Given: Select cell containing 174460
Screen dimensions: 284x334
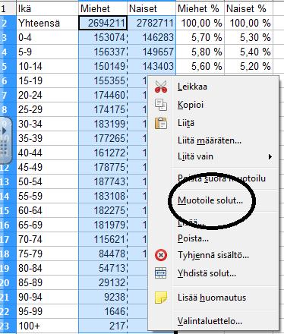Looking at the screenshot, I should pos(103,96).
